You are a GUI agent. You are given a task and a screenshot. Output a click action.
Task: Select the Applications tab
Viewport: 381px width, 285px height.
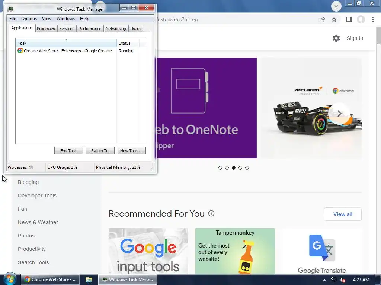[22, 28]
